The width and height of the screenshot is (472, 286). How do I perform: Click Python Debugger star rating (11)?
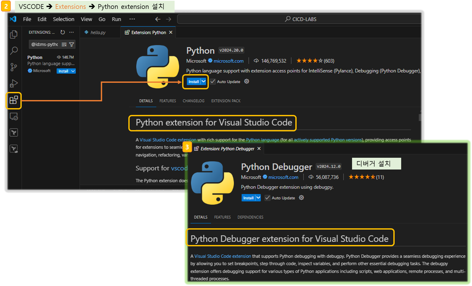tap(366, 177)
